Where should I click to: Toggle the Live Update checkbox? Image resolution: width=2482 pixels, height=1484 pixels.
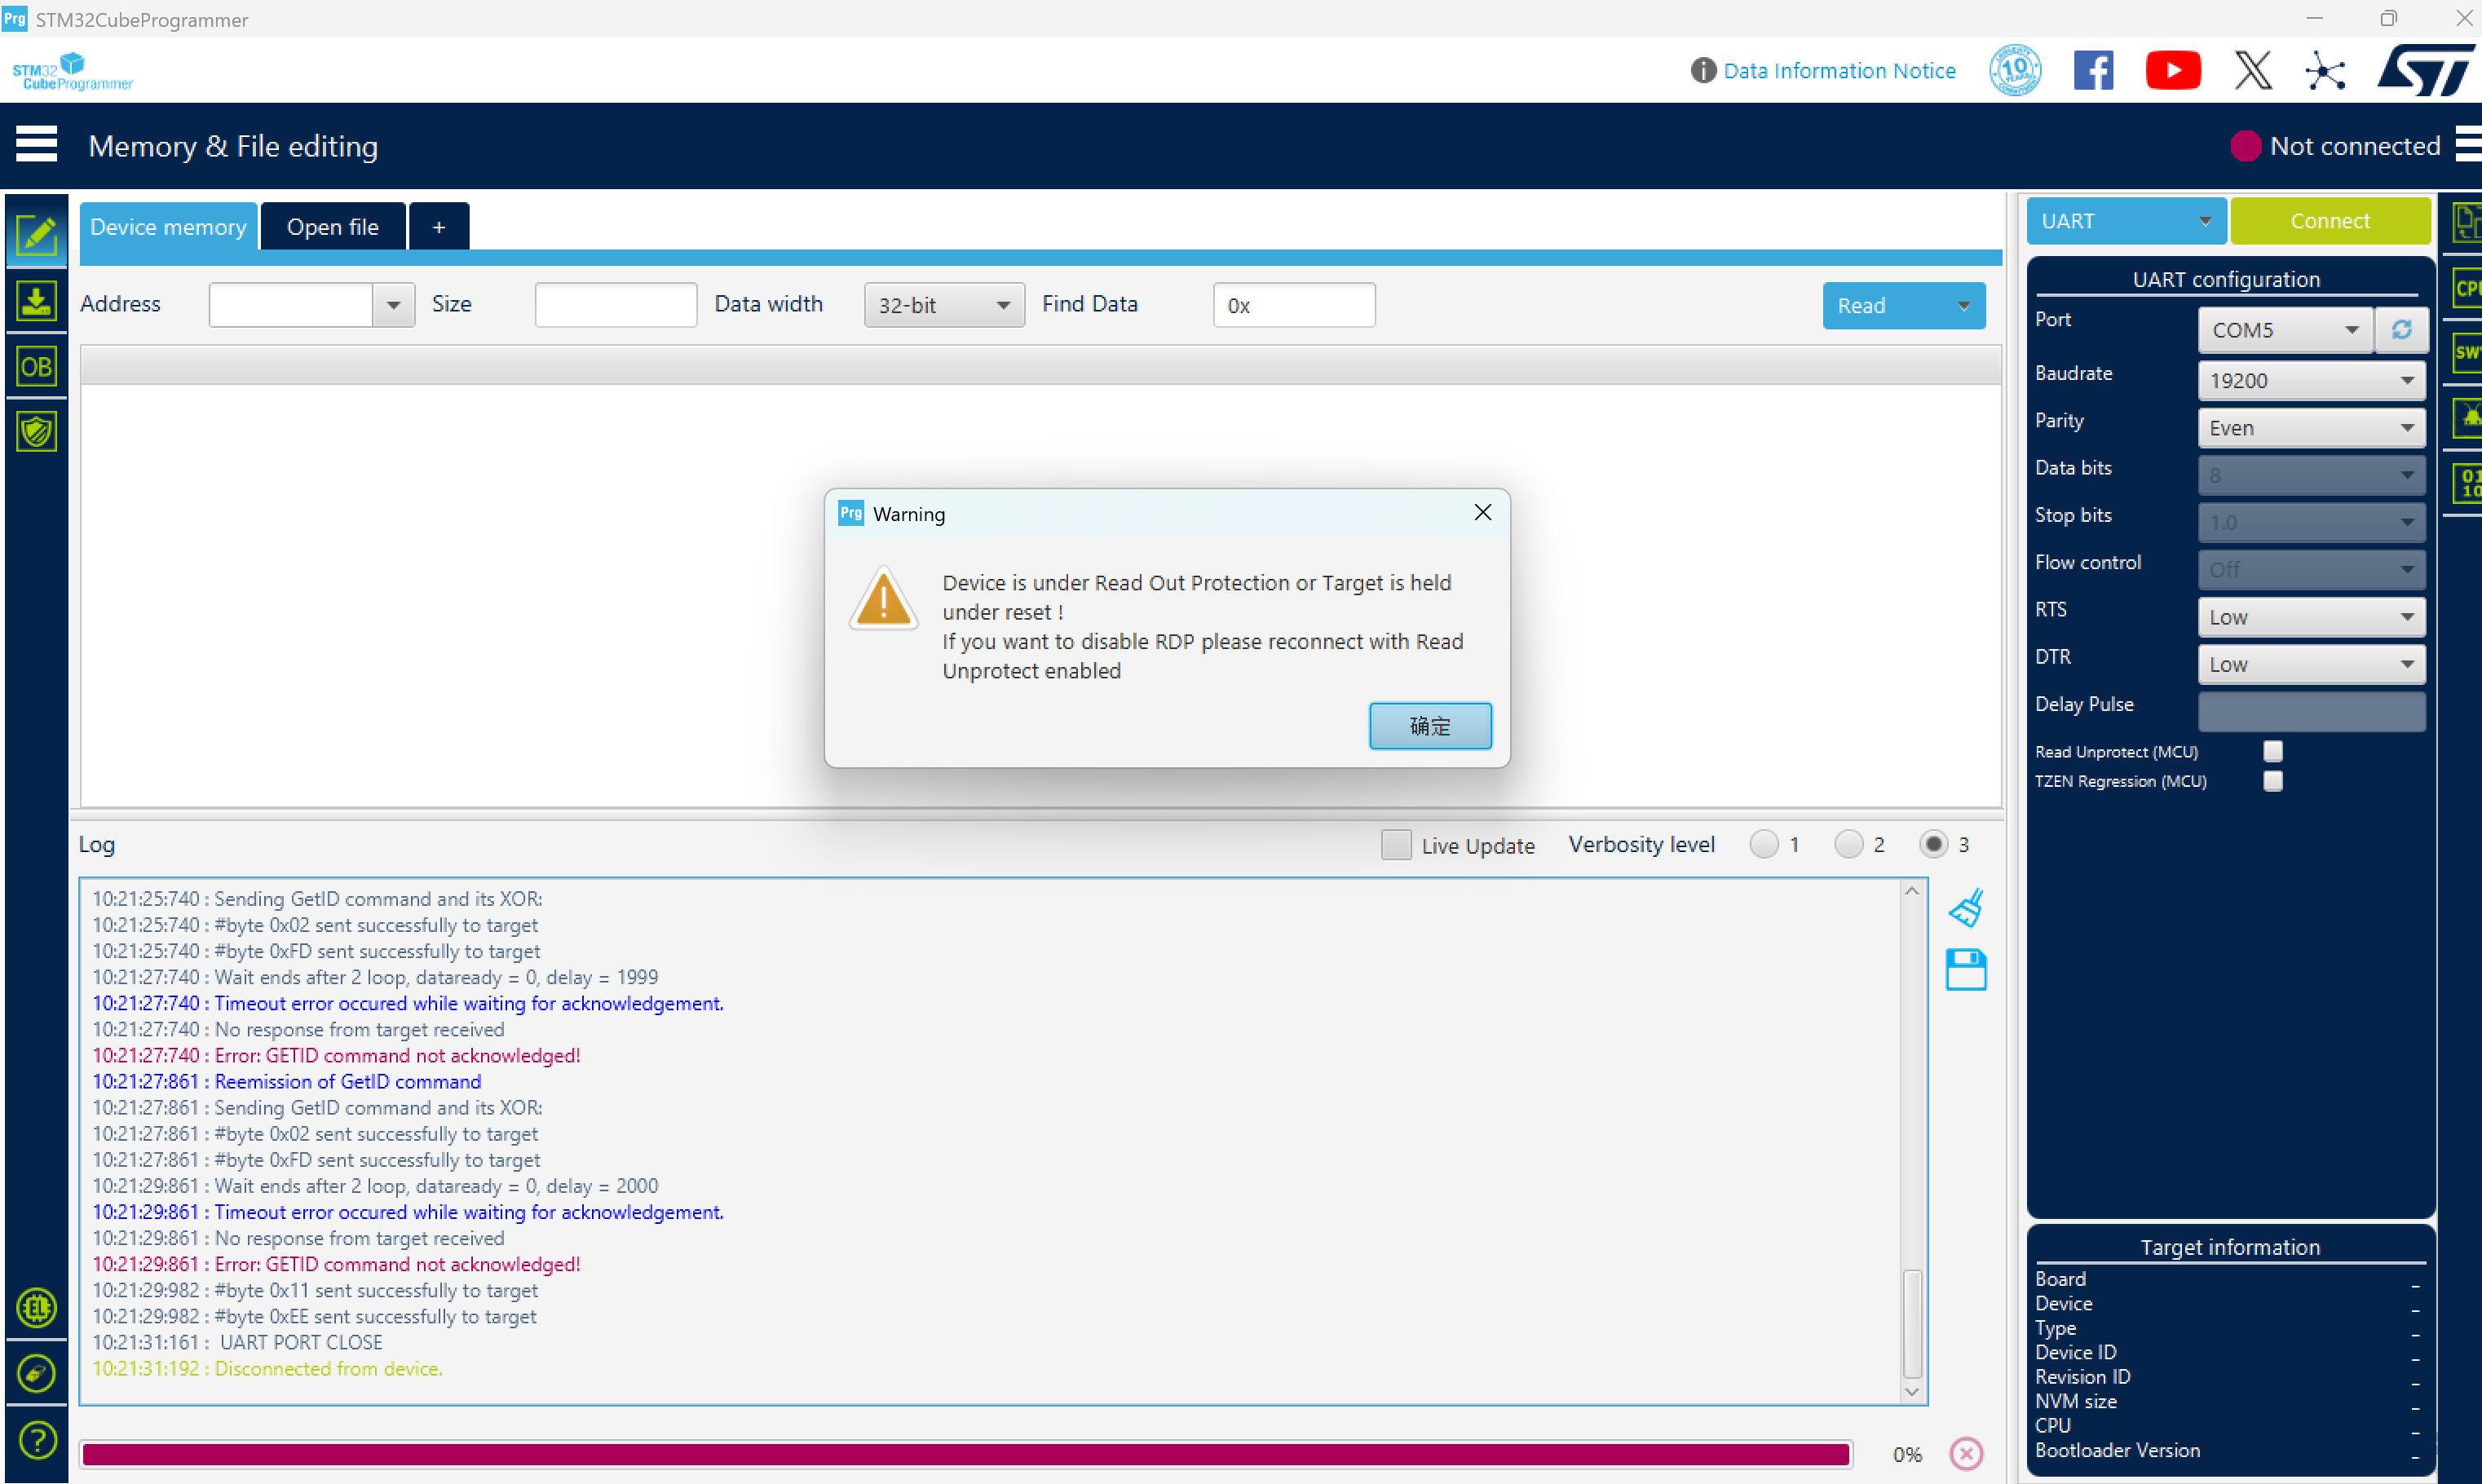(1396, 845)
